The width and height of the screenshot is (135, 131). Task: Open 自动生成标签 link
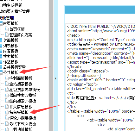pos(11,5)
